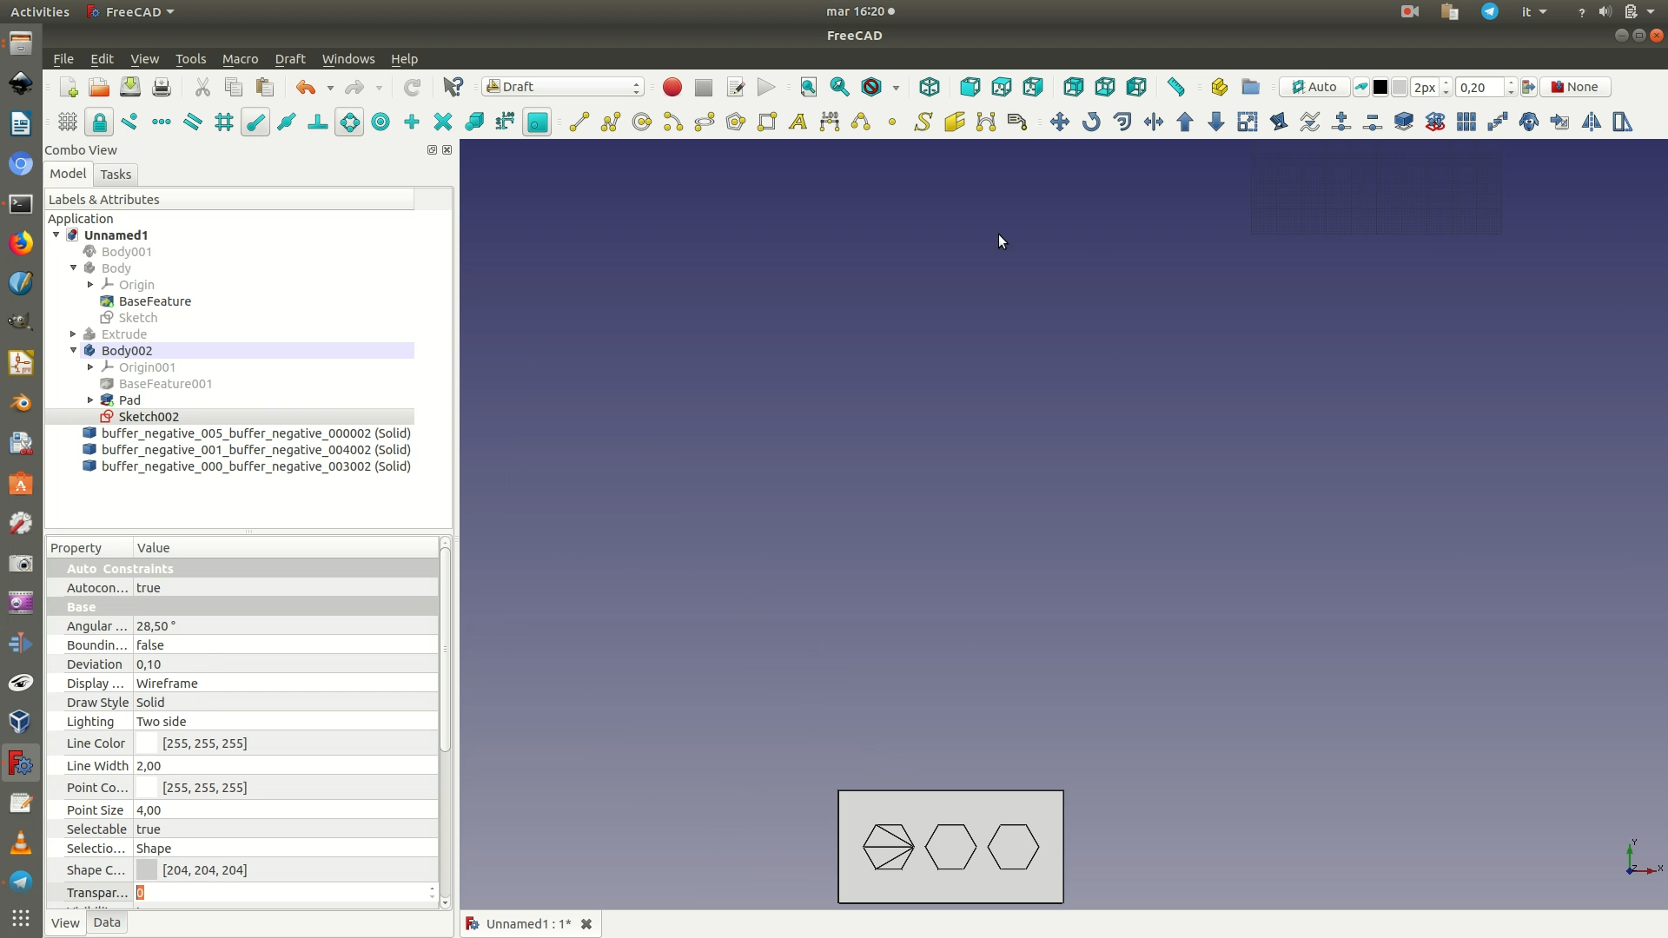Viewport: 1668px width, 938px height.
Task: Click the What's This help icon
Action: point(453,87)
